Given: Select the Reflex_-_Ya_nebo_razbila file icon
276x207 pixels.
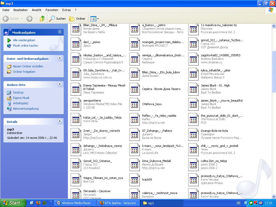Looking at the screenshot, I should coord(135,119).
